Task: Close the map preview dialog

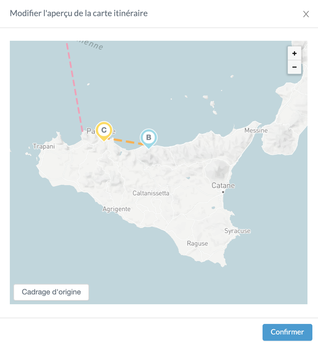Action: (306, 14)
